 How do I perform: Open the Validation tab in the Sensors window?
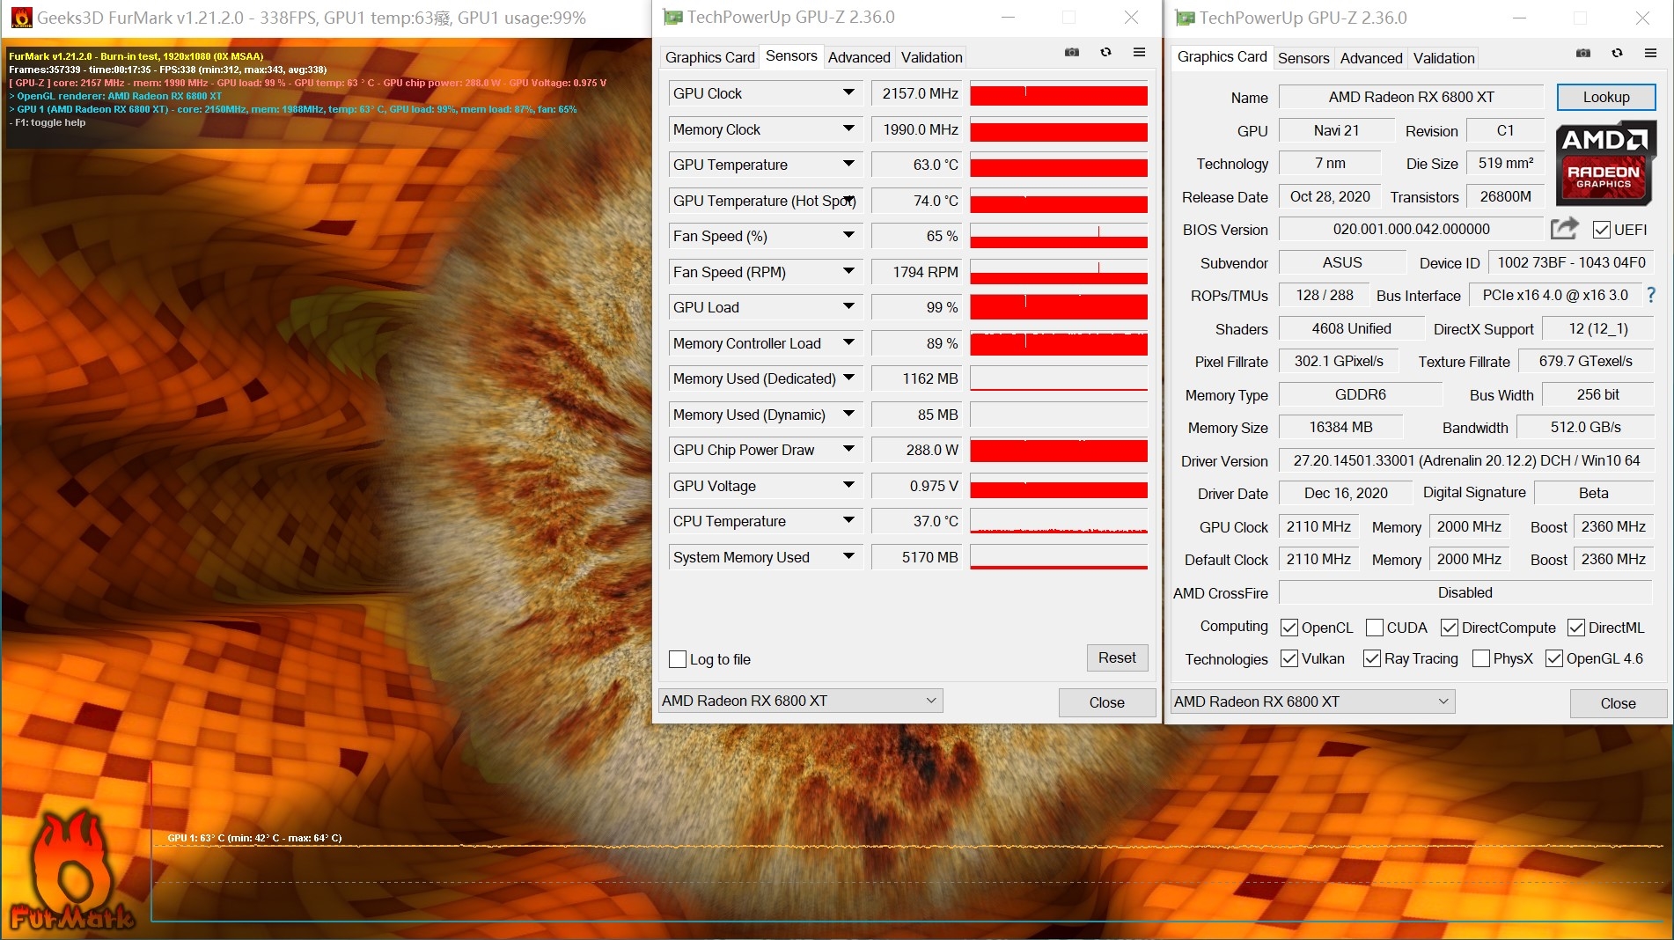[931, 57]
